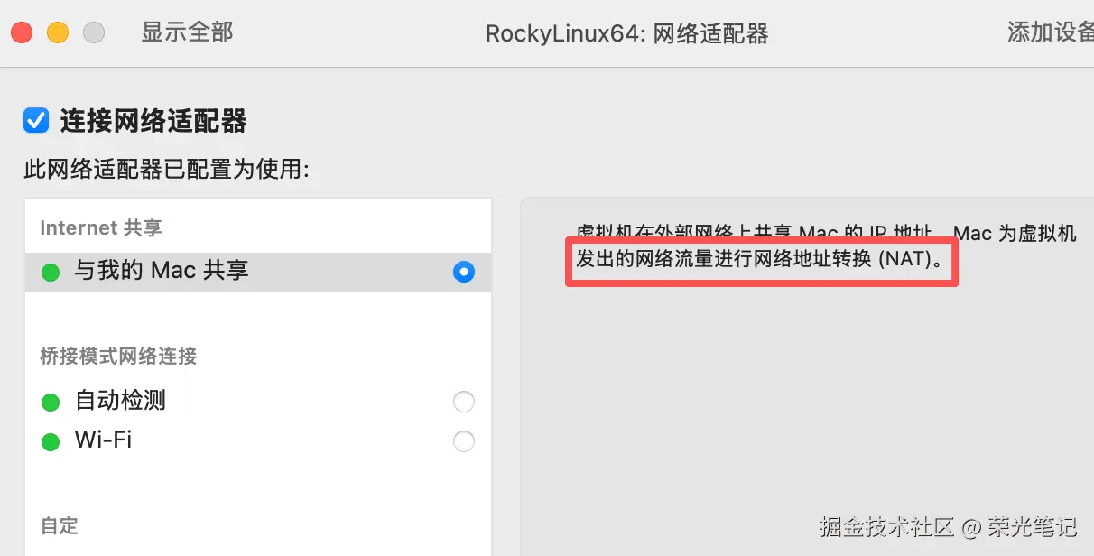Screen dimensions: 1094x556
Task: Click green status dot beside 自动检测
Action: pyautogui.click(x=51, y=402)
